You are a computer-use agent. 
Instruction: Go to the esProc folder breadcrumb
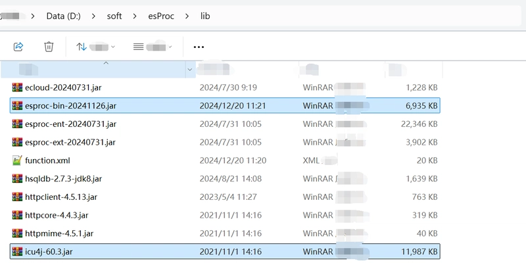[x=161, y=16]
